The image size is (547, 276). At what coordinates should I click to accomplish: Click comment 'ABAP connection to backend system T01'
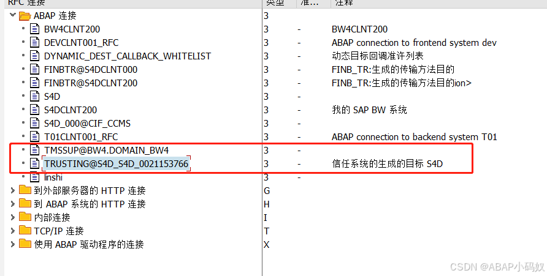[x=414, y=137]
